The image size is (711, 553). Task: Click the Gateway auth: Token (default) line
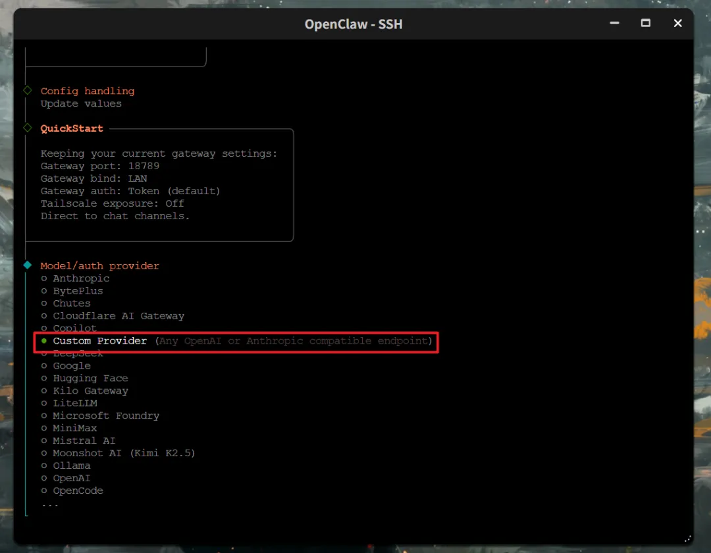click(x=130, y=191)
